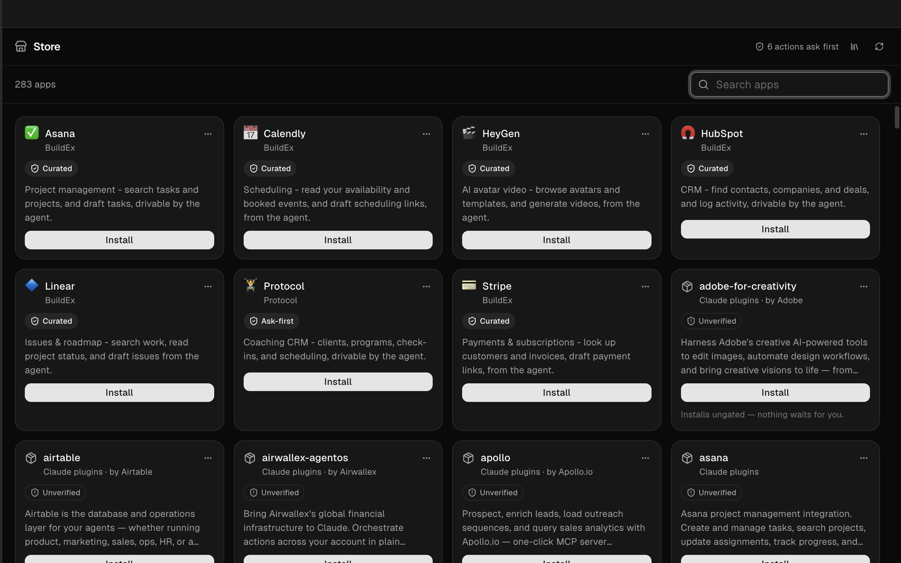Image resolution: width=901 pixels, height=563 pixels.
Task: Click the Curated badge on HubSpot card
Action: click(x=707, y=168)
